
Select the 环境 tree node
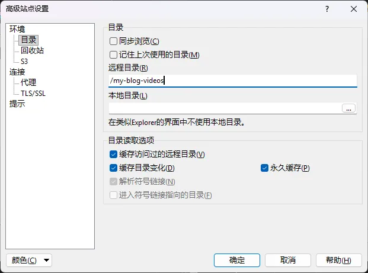tap(17, 30)
